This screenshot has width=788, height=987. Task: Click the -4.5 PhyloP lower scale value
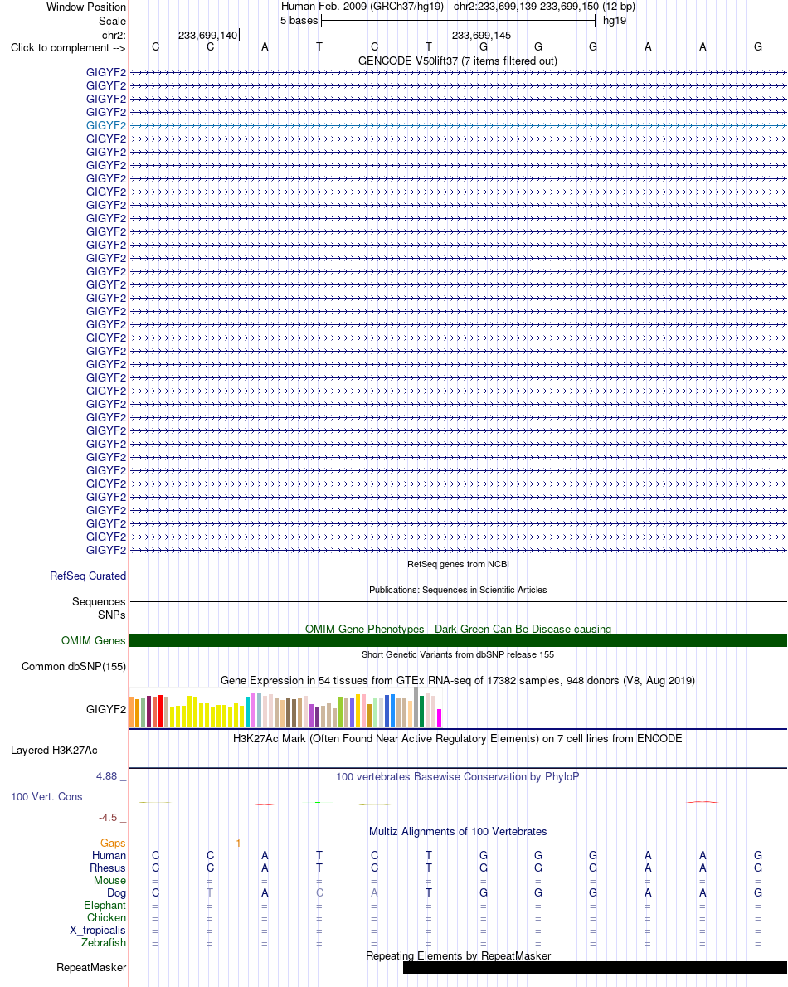pos(108,818)
